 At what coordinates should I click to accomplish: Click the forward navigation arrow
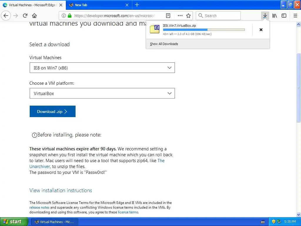click(x=16, y=16)
